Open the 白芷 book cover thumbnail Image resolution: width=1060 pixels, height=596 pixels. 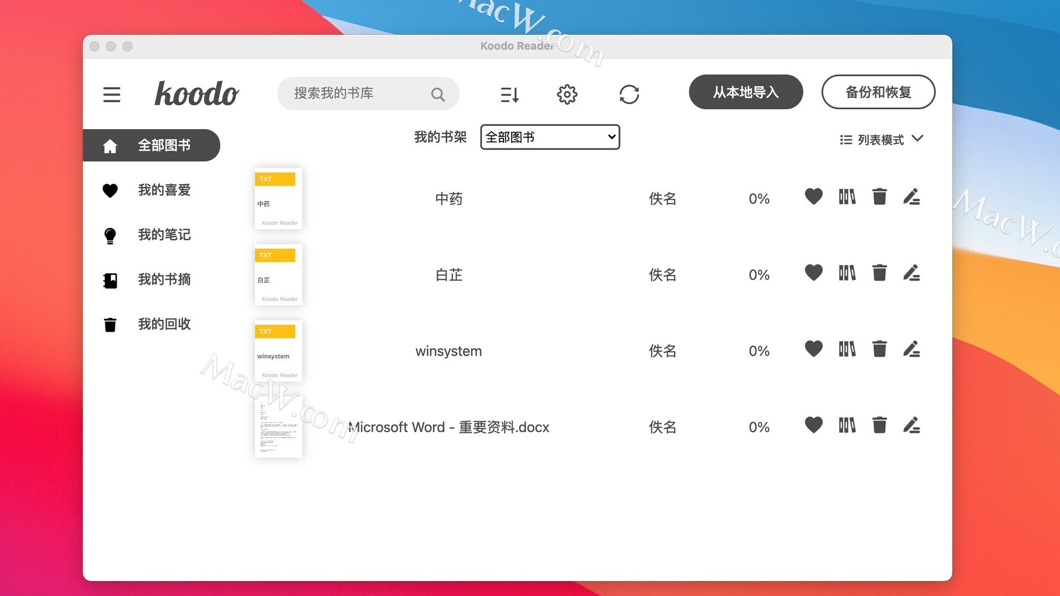[278, 275]
